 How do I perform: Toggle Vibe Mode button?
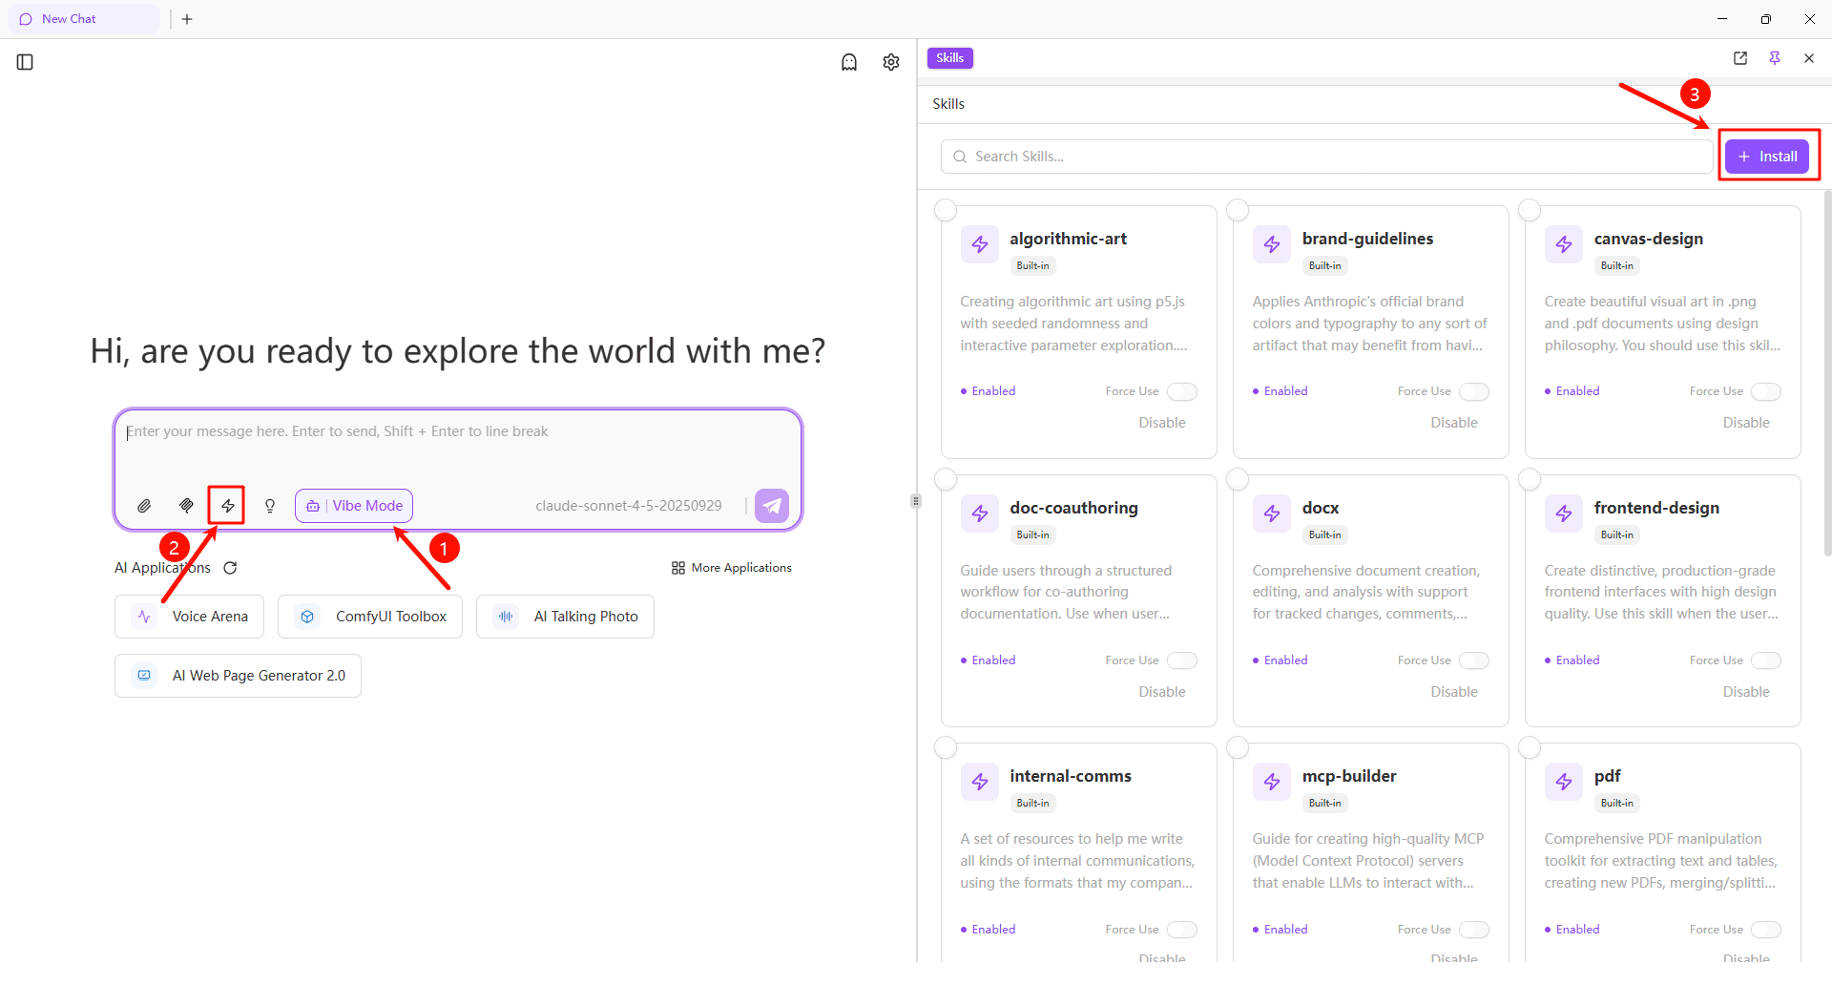pos(354,506)
